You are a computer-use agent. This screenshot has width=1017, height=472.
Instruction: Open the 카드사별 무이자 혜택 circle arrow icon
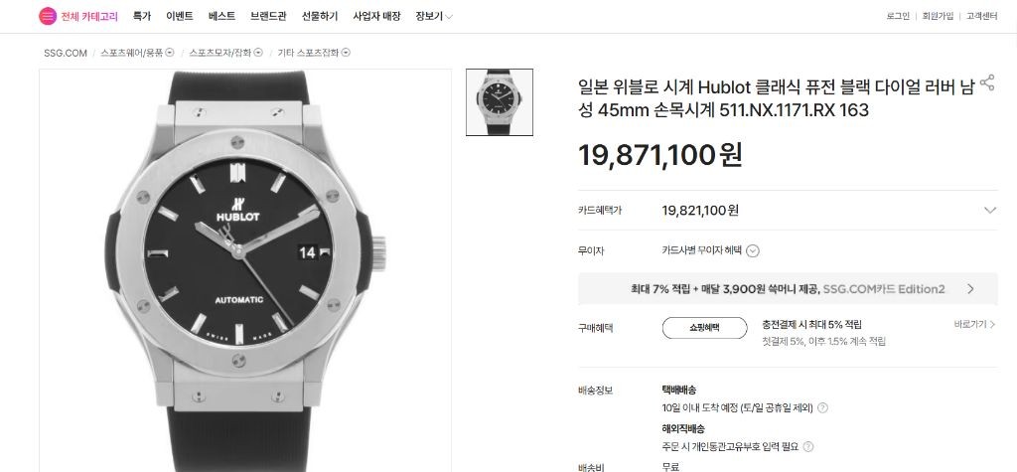point(753,250)
